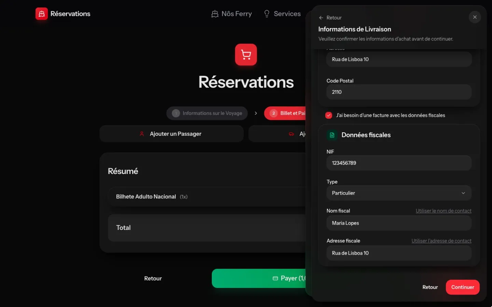This screenshot has height=307, width=492.
Task: Click the red shopping cart icon
Action: [x=246, y=55]
